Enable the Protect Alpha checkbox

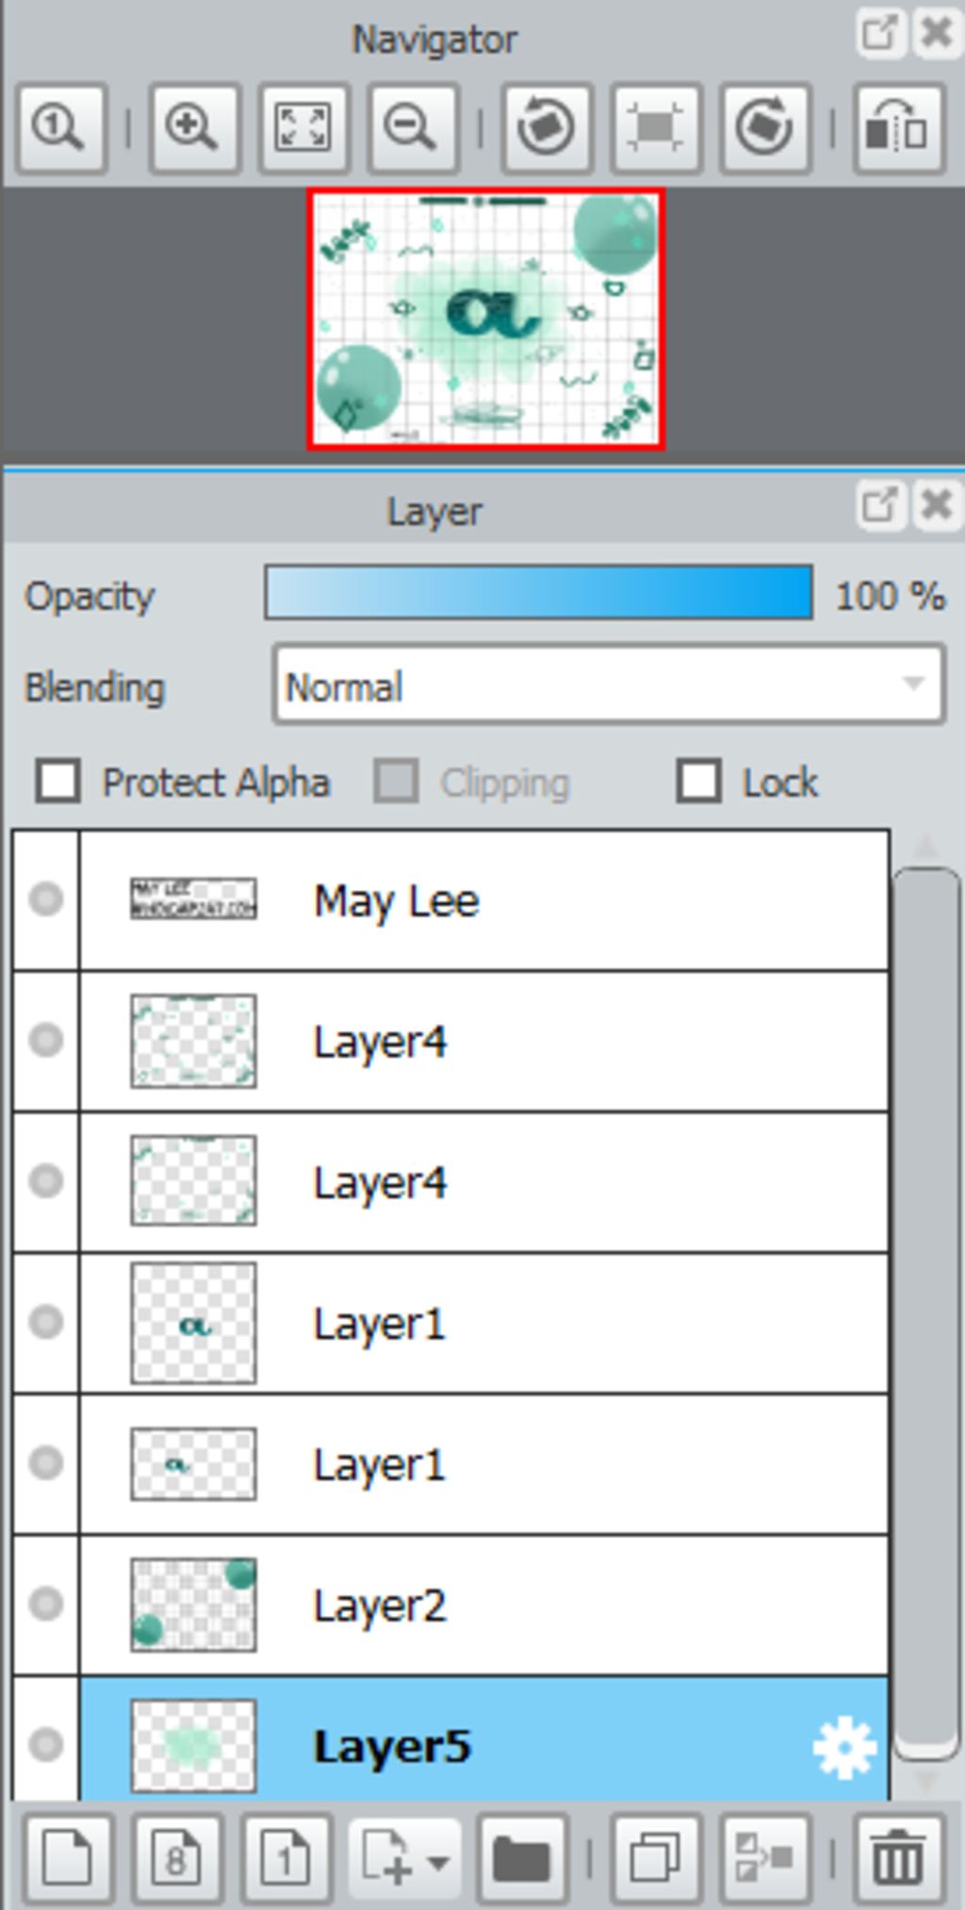tap(57, 782)
